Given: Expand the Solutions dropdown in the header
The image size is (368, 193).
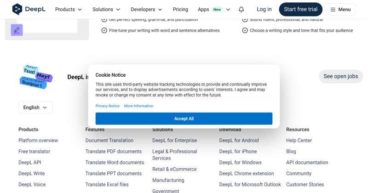Looking at the screenshot, I should (x=106, y=9).
